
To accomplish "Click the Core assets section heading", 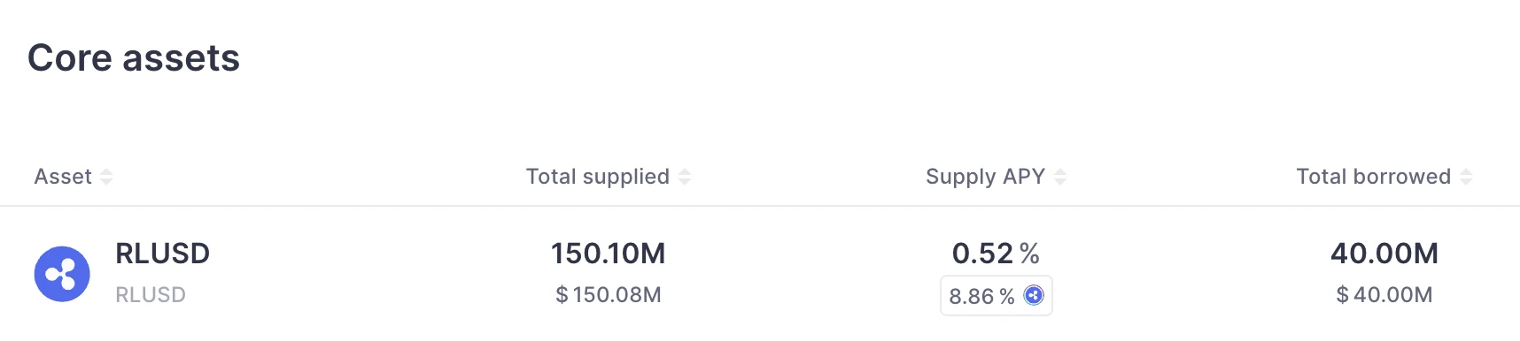I will [134, 58].
